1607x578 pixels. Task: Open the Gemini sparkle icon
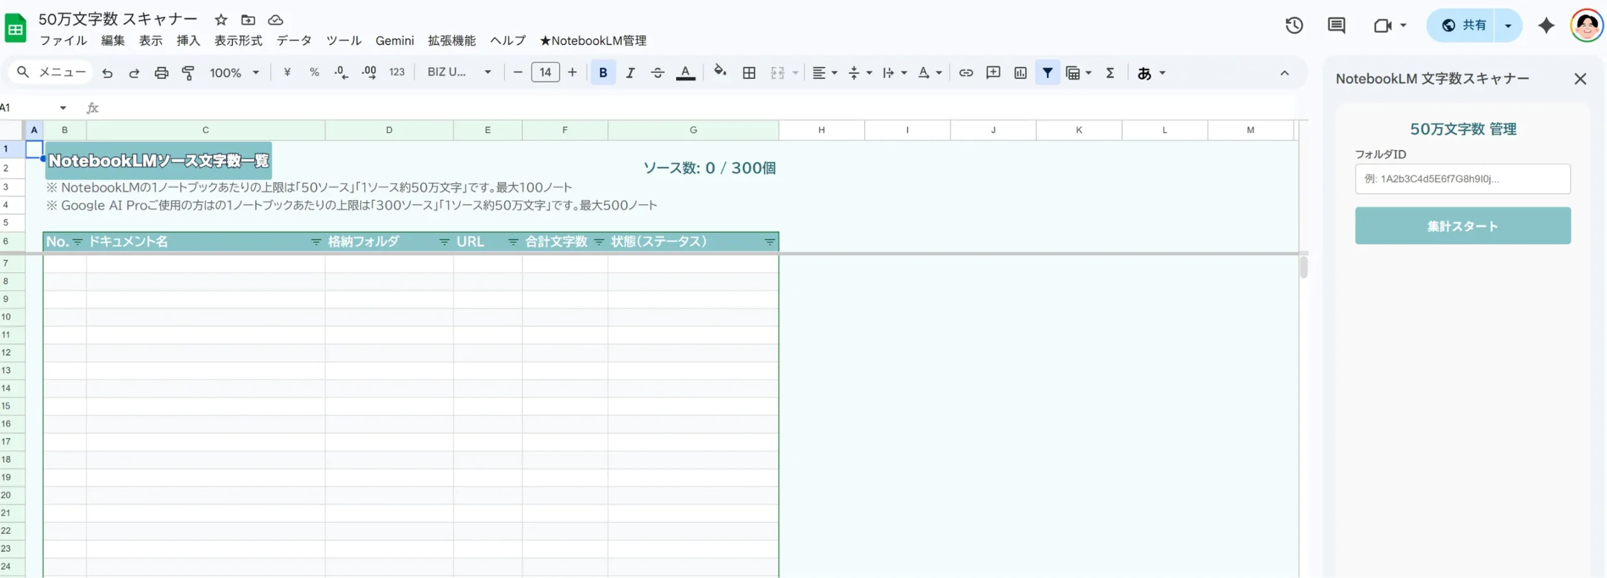[1546, 25]
